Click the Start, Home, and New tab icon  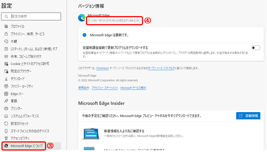[x=6, y=49]
